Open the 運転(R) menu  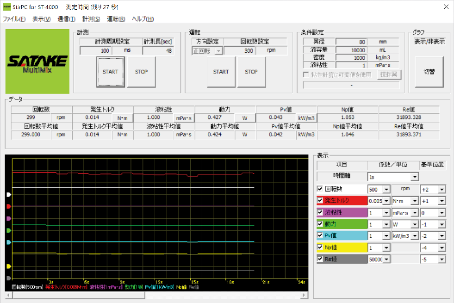[x=116, y=19]
